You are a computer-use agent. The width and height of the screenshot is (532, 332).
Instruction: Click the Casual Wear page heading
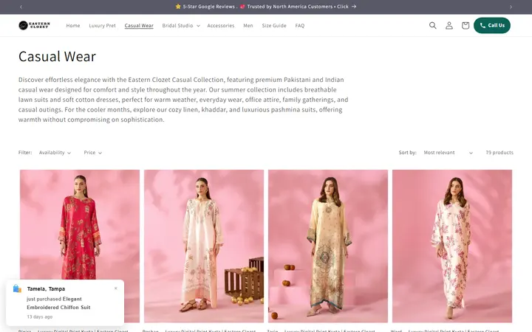tap(57, 56)
